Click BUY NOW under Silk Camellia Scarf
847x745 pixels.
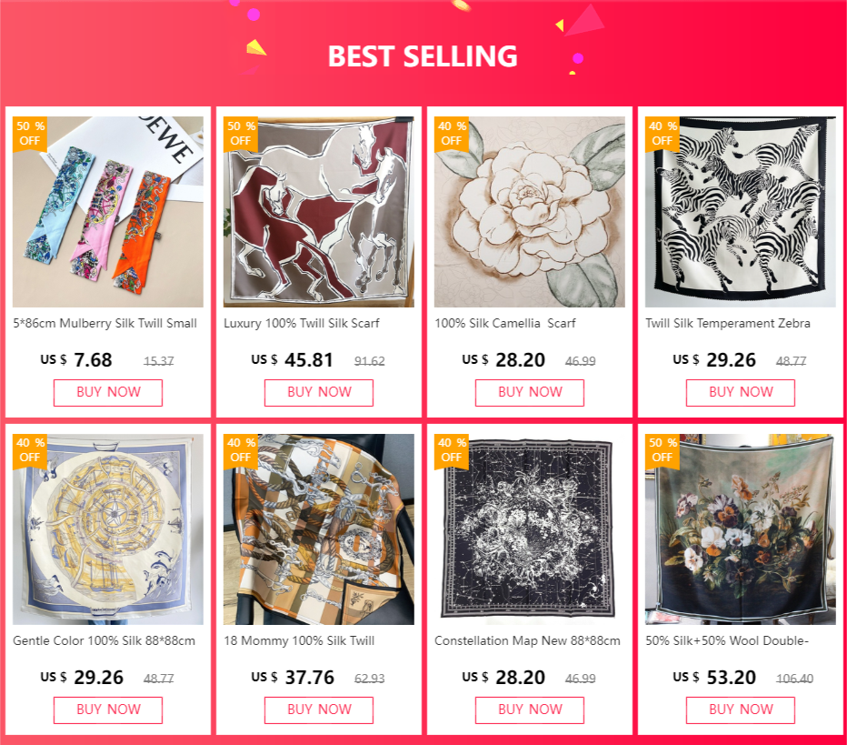[530, 392]
